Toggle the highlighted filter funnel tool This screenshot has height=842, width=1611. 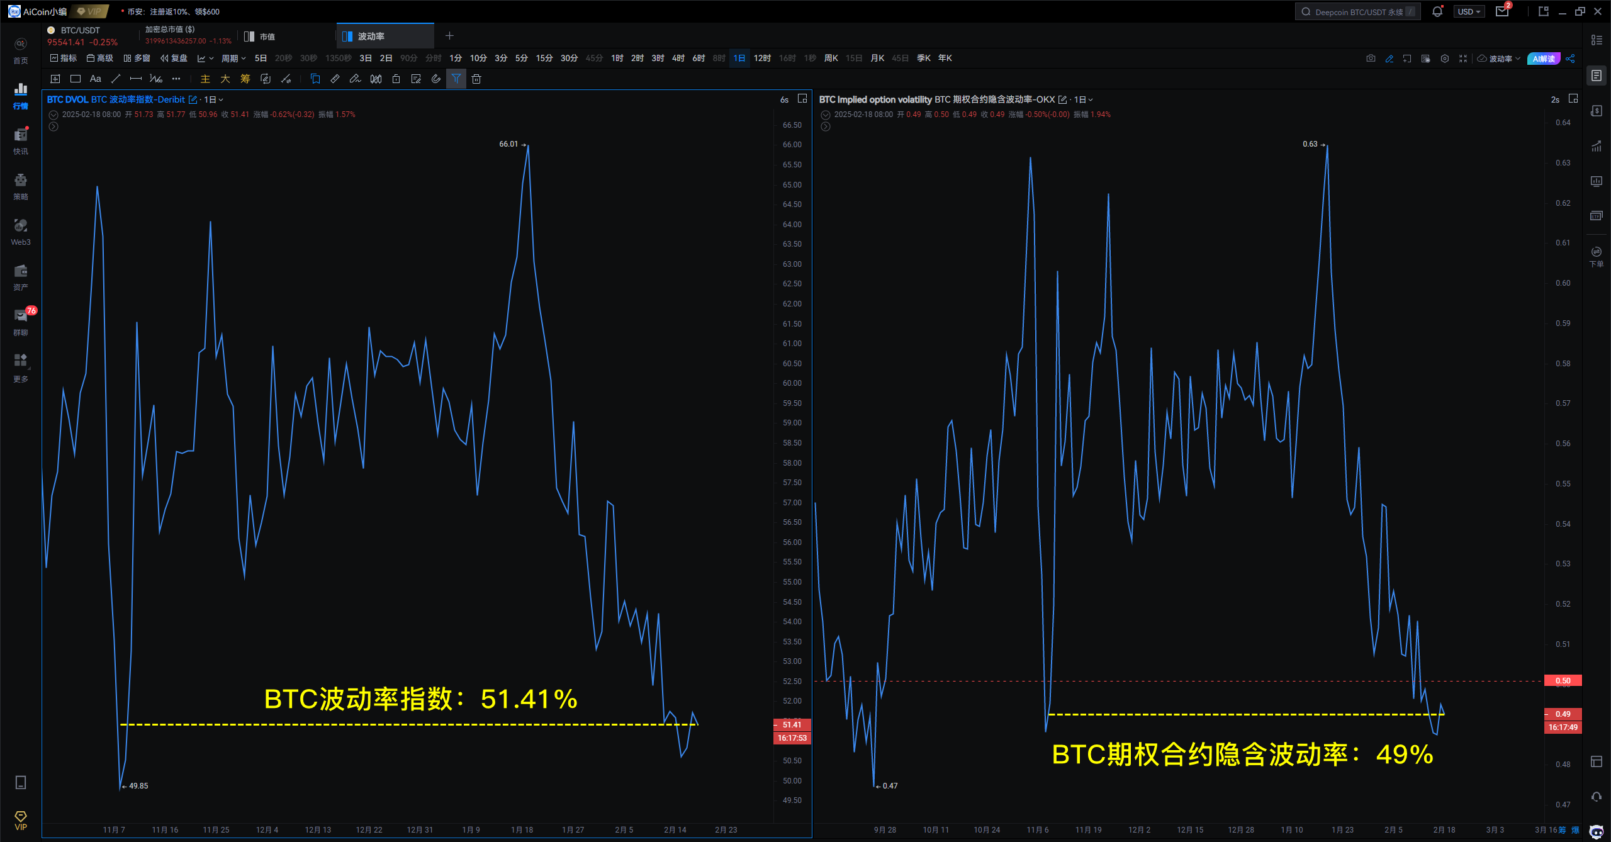click(x=456, y=79)
